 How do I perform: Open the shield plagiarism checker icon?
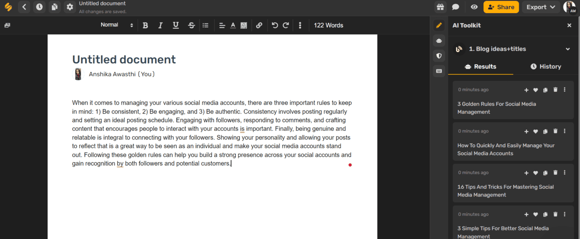[439, 56]
